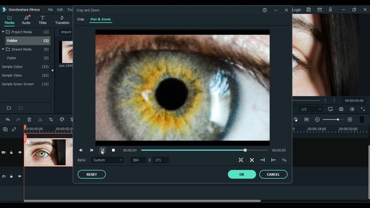Image resolution: width=370 pixels, height=208 pixels.
Task: Hide the video track with eye icon
Action: point(20,153)
